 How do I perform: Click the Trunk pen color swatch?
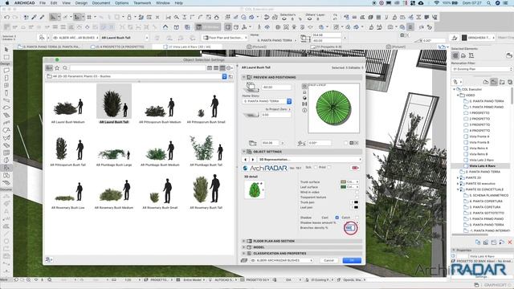coord(355,202)
